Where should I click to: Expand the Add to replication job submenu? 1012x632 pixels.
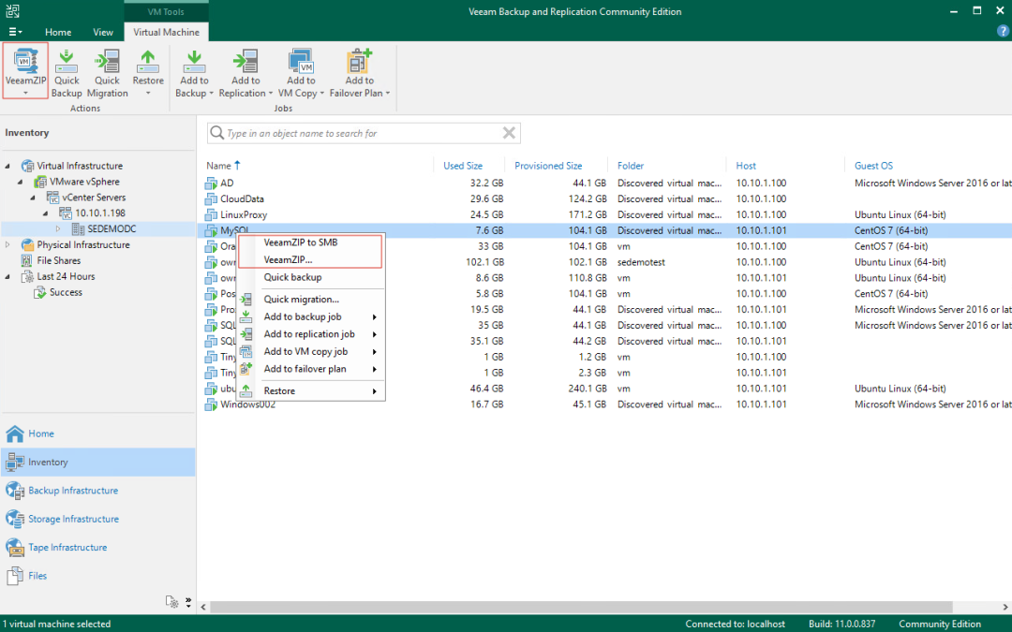click(x=374, y=334)
